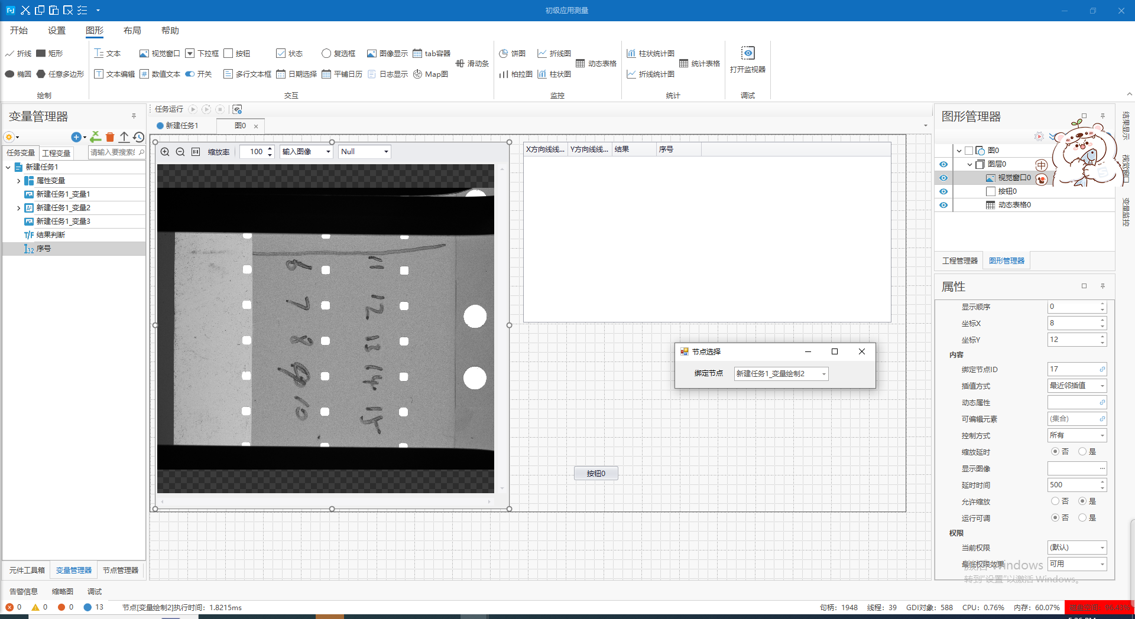1135x619 pixels.
Task: Insert a 滑动条 slider control
Action: [472, 64]
